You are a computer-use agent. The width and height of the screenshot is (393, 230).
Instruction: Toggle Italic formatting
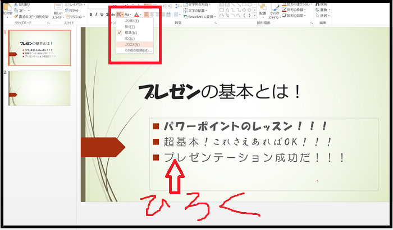tap(96, 15)
